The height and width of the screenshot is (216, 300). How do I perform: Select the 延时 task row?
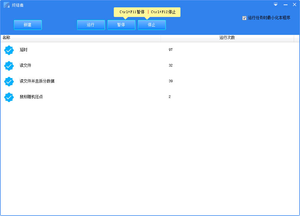click(24, 50)
